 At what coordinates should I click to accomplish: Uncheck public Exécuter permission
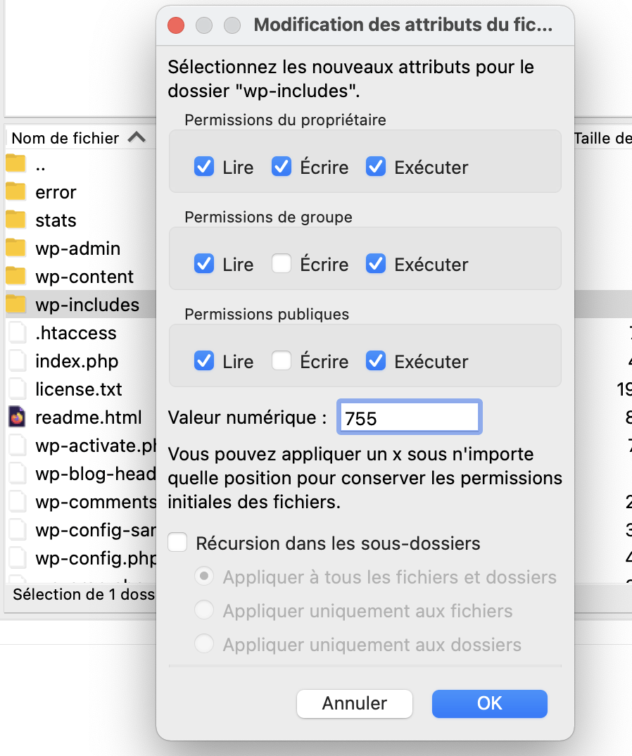point(376,360)
